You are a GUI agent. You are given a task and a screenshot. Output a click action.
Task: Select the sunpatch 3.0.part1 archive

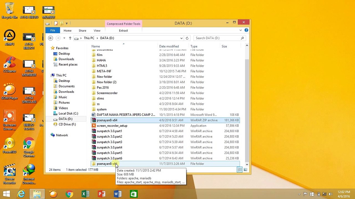click(165, 131)
